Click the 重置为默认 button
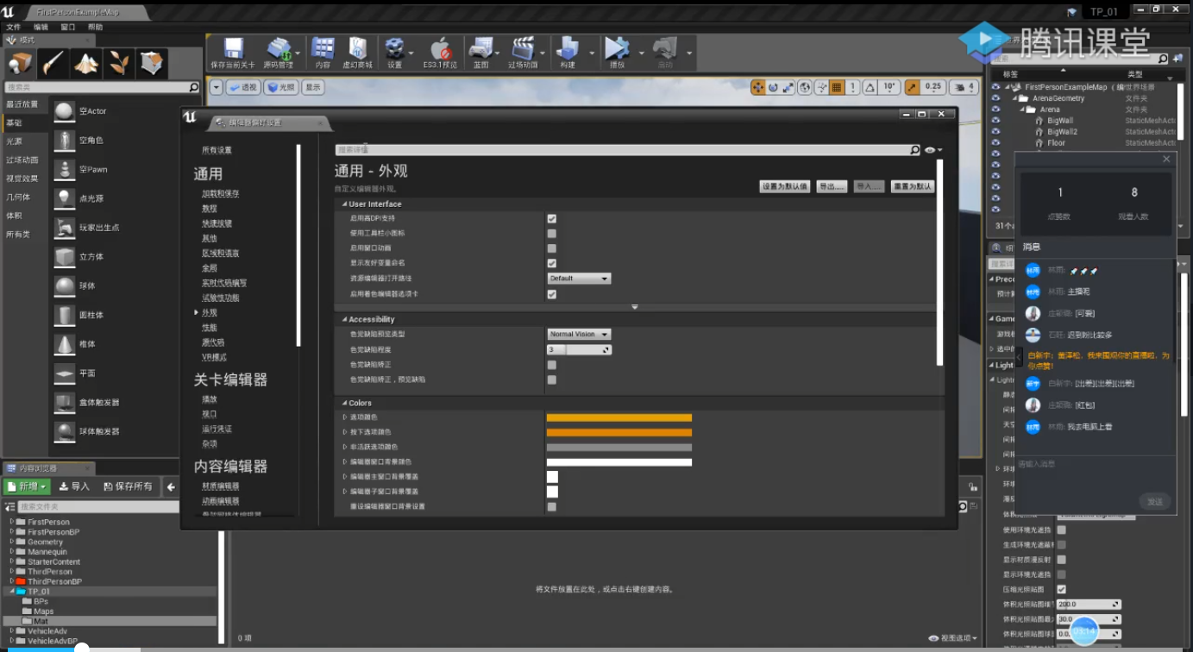 912,186
